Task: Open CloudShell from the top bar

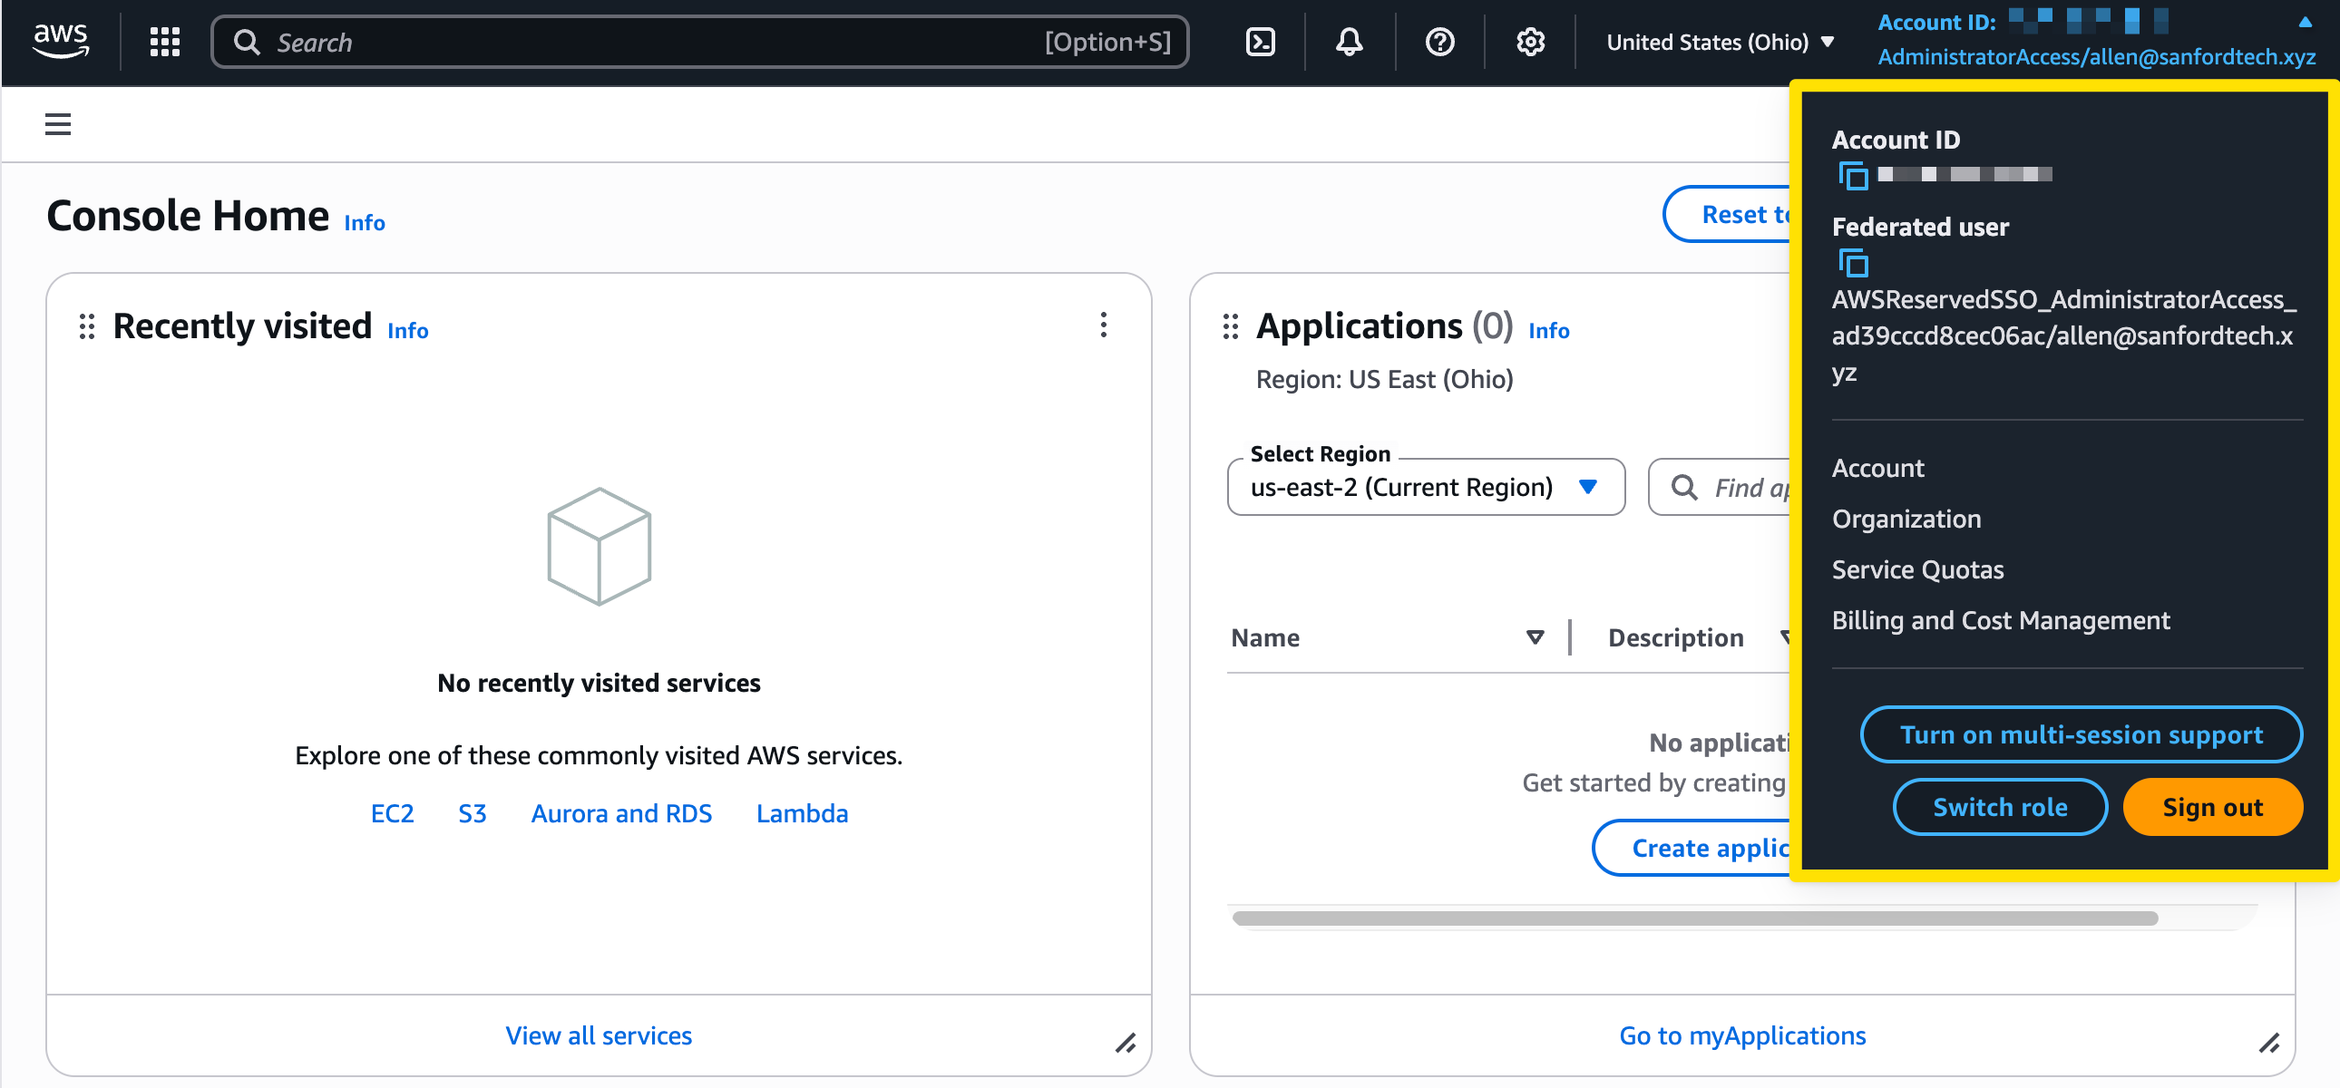Action: 1260,42
